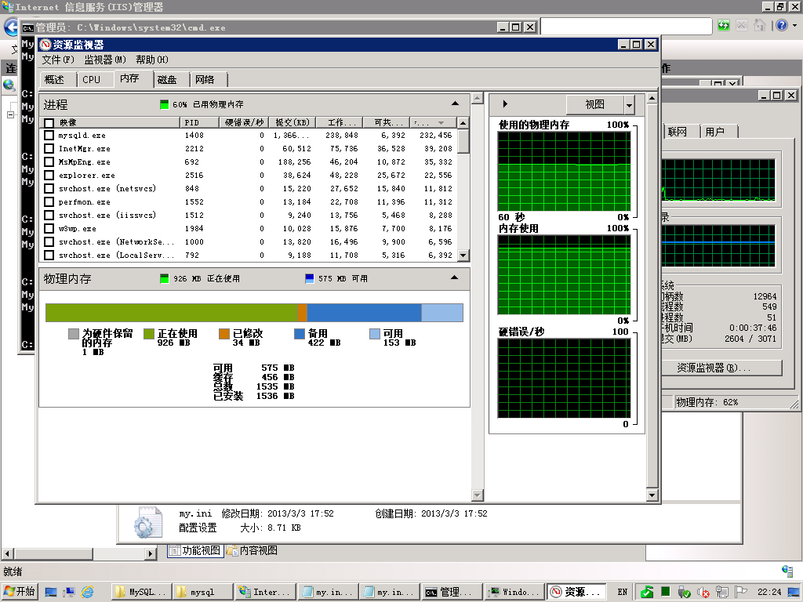
Task: Check the mysqld.exe process checkbox
Action: [49, 136]
